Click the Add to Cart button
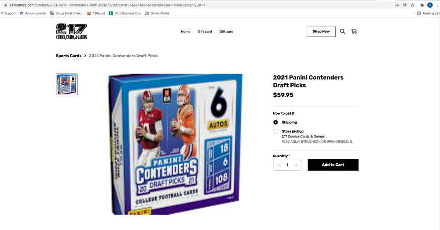Screen dimensions: 440x230 333,165
